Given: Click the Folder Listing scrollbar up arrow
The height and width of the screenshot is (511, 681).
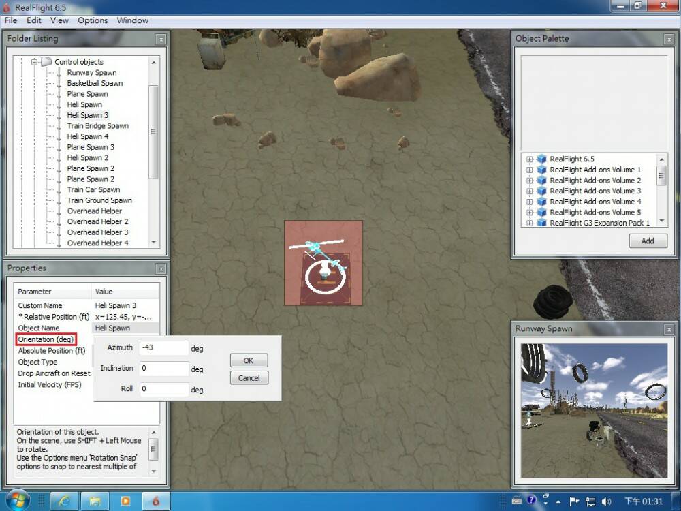Looking at the screenshot, I should coord(153,63).
